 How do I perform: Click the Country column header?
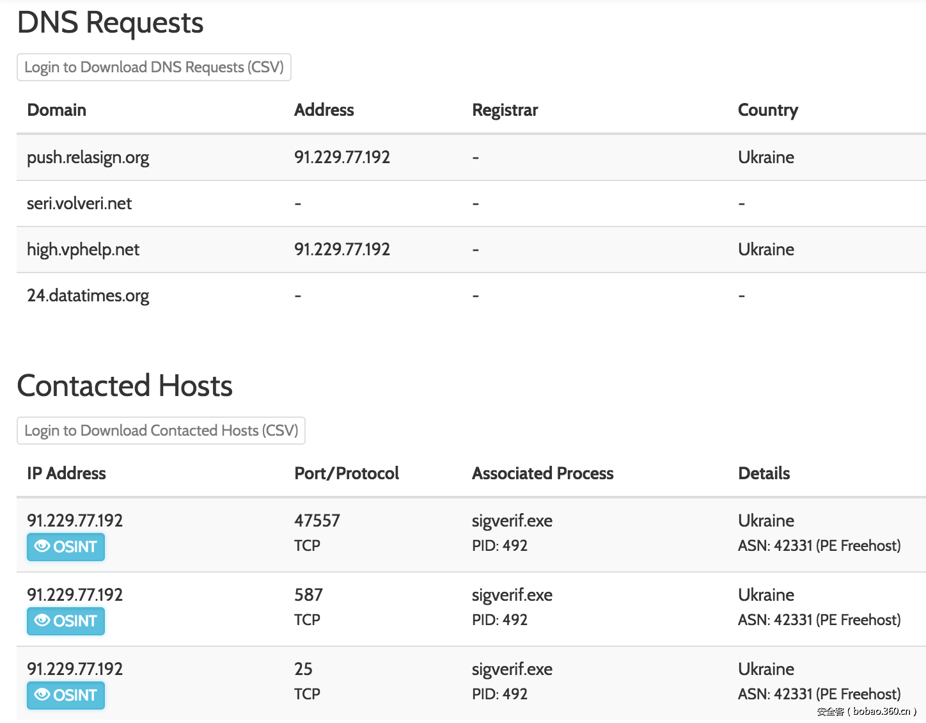pyautogui.click(x=767, y=110)
